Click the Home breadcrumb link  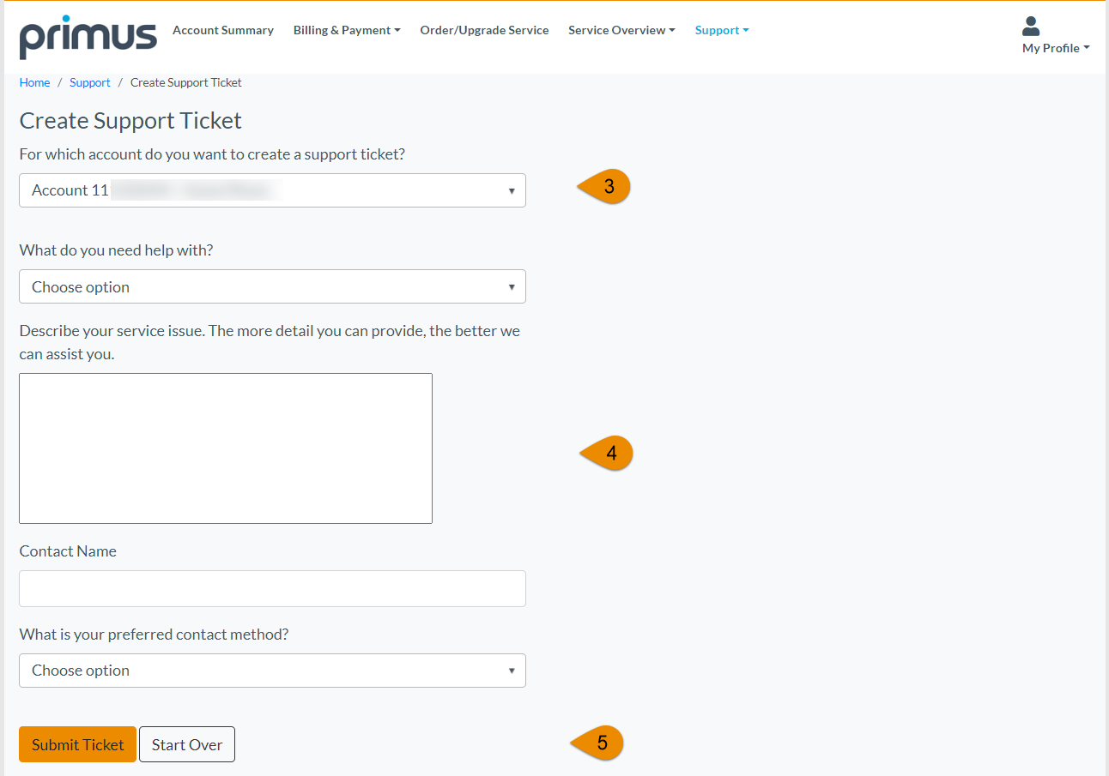click(x=35, y=82)
